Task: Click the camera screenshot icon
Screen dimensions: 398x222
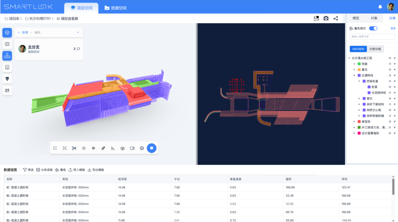Action: 326,18
